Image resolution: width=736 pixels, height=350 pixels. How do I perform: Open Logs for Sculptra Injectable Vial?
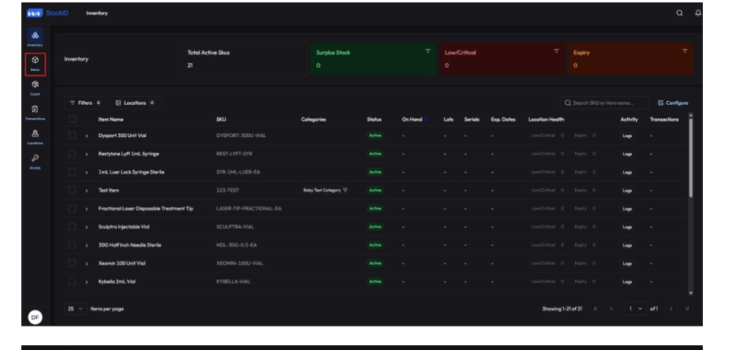tap(627, 227)
